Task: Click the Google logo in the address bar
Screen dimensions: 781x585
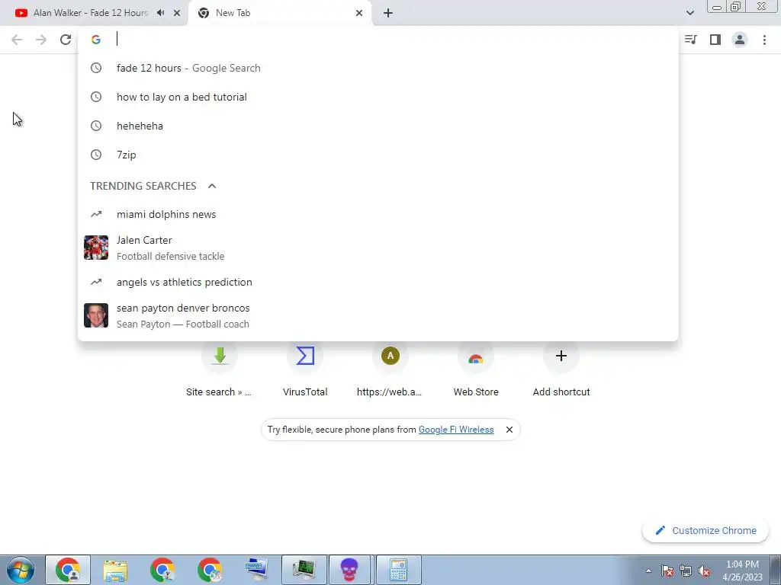Action: (x=96, y=40)
